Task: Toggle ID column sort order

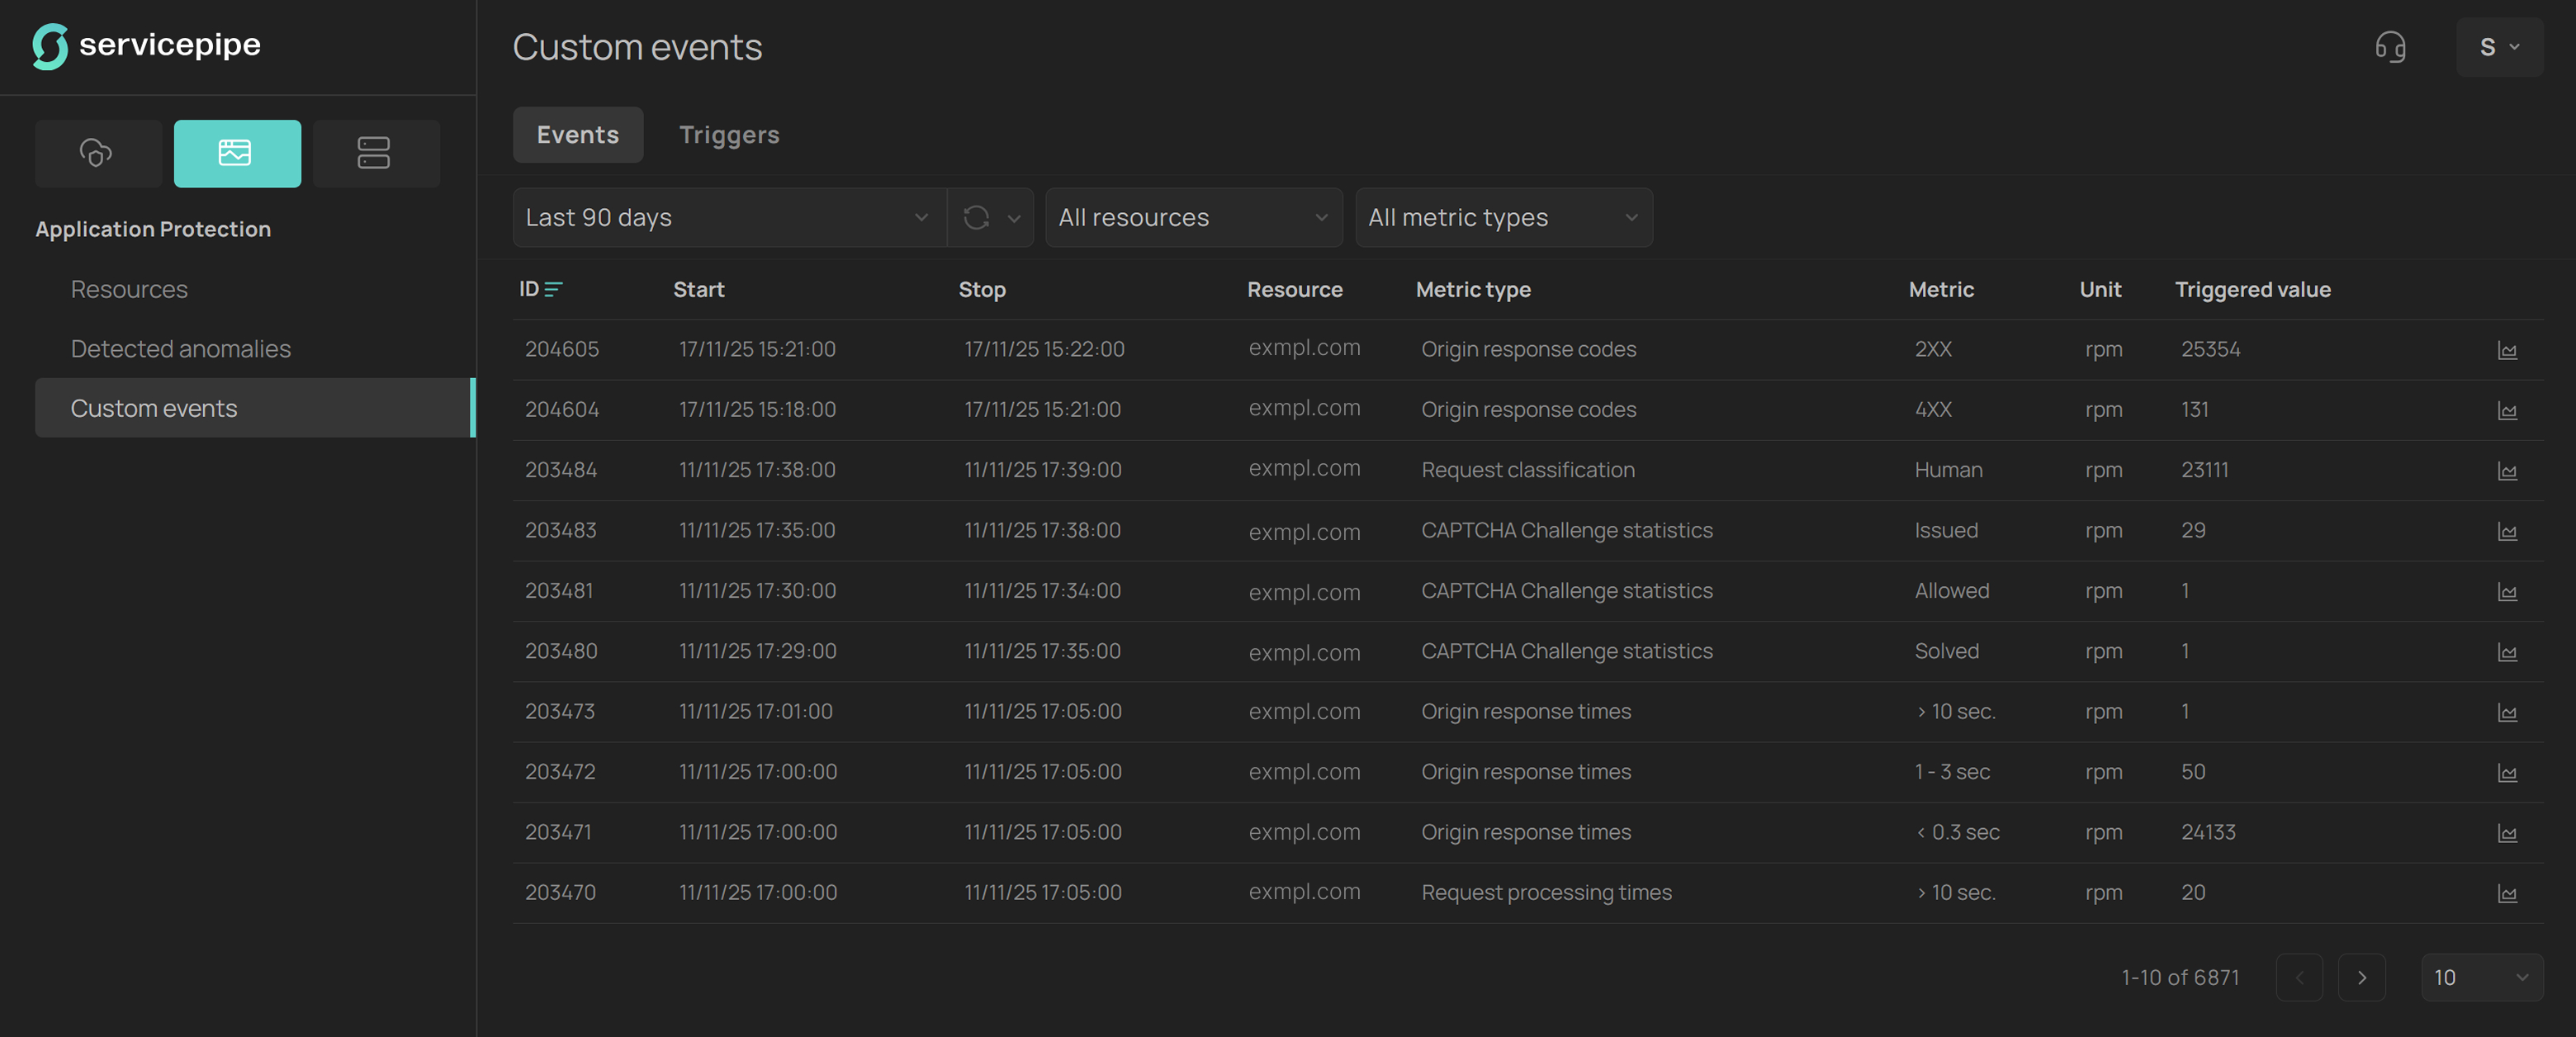Action: pyautogui.click(x=553, y=290)
